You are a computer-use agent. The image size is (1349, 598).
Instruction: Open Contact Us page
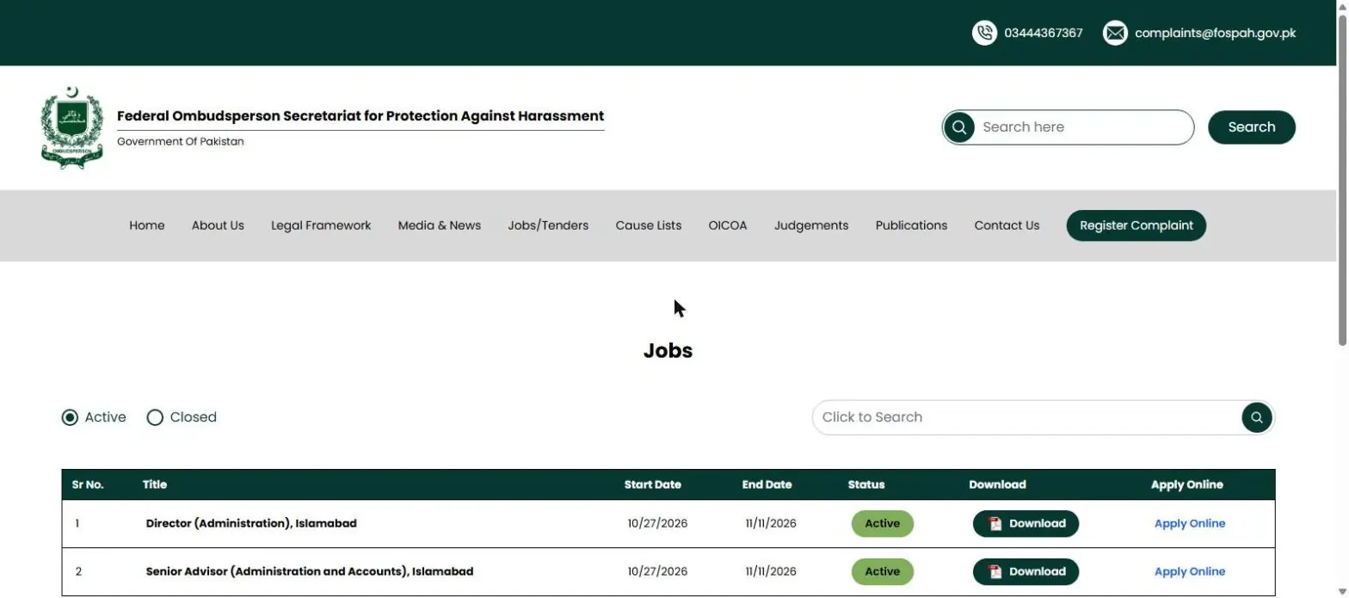click(x=1007, y=225)
